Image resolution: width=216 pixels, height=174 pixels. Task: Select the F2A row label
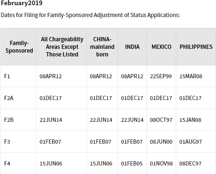tap(9, 98)
